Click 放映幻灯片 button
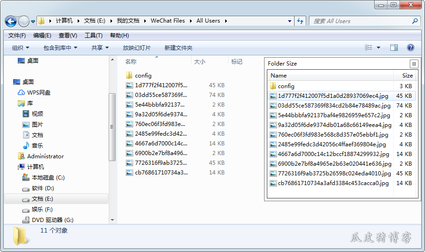Screen dimensions: 425x252 point(136,48)
